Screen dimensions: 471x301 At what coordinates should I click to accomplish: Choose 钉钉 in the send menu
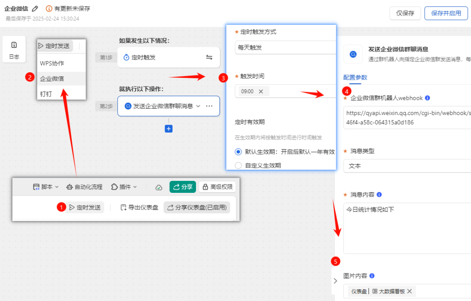pyautogui.click(x=61, y=94)
